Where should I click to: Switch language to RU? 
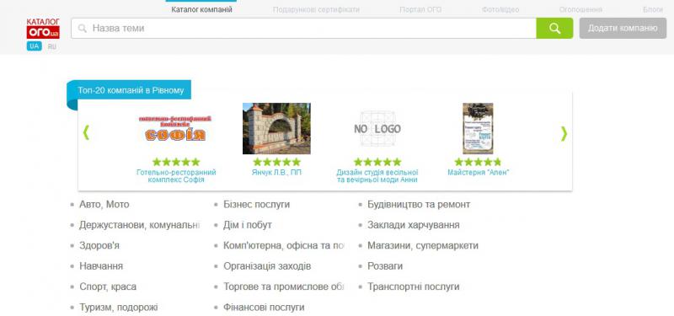pyautogui.click(x=52, y=46)
